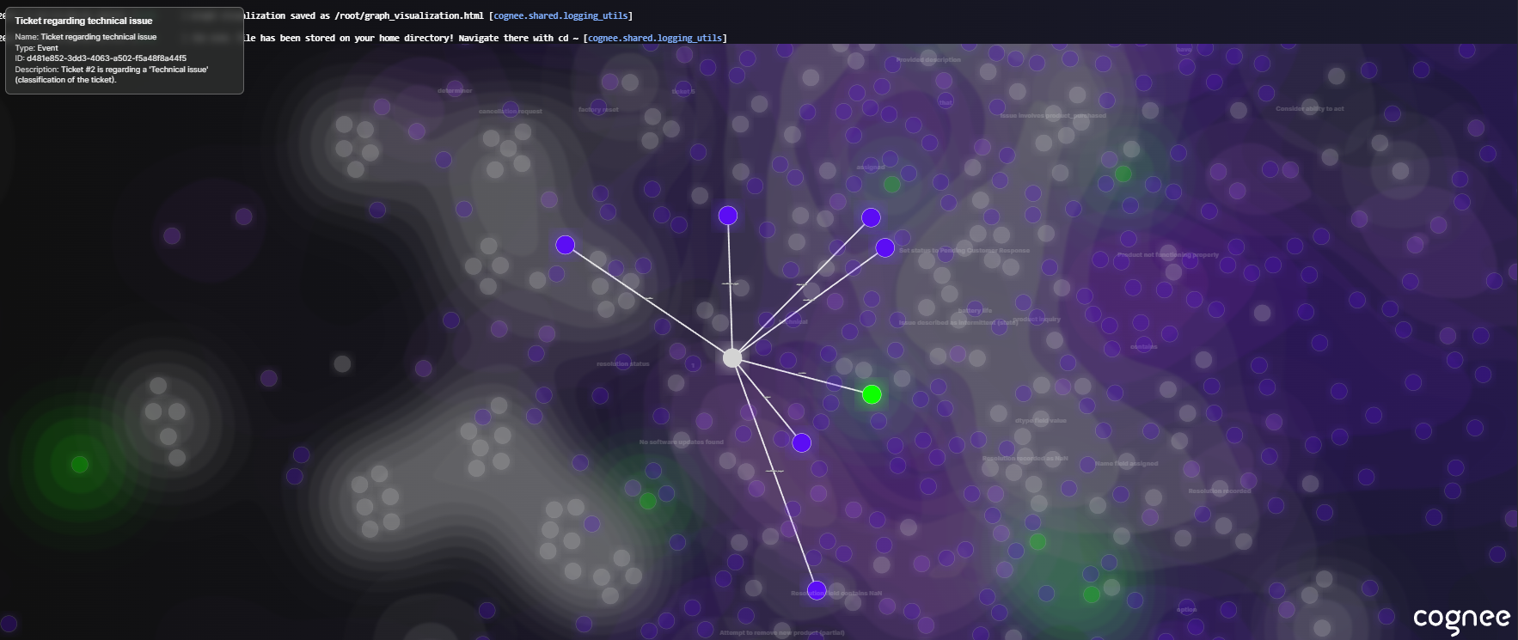
Task: Select dim green node beside the assigned label
Action: (892, 184)
